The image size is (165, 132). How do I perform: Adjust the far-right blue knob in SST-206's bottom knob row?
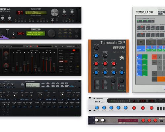click(122, 73)
